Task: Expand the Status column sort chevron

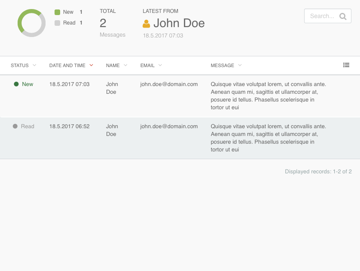Action: coord(34,65)
